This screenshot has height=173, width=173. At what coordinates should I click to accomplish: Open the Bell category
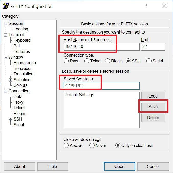17,46
